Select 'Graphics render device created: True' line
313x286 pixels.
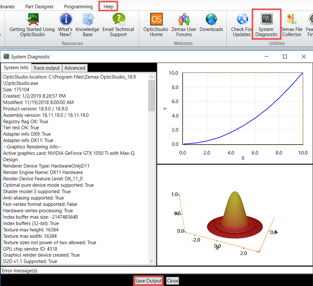point(41,255)
